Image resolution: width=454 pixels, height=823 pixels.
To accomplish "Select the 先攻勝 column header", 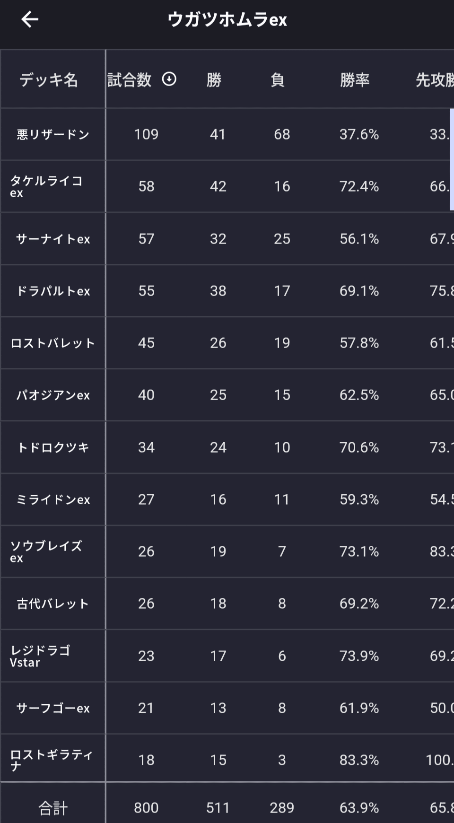I will click(x=435, y=80).
